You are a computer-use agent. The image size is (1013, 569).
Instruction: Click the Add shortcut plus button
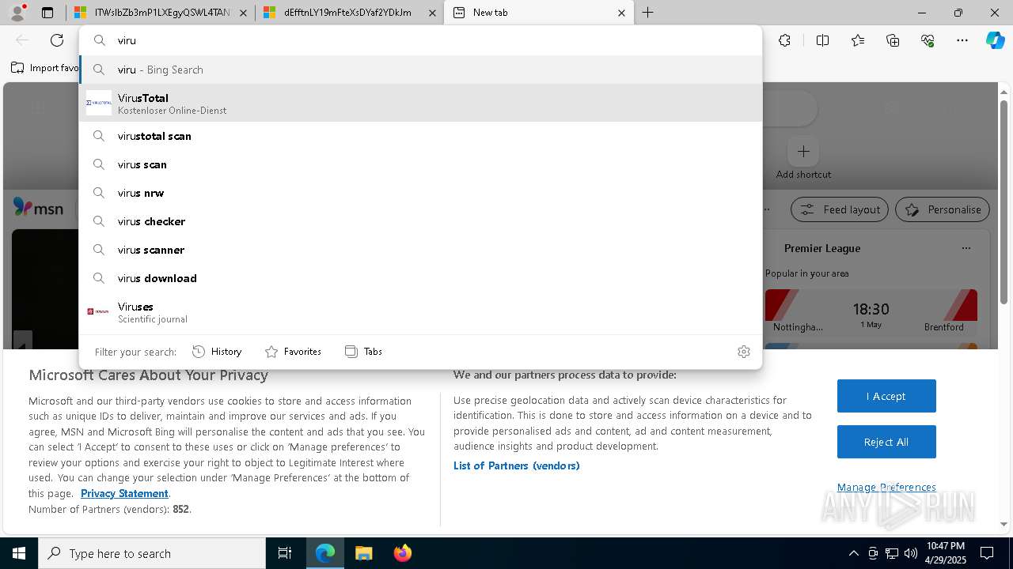pyautogui.click(x=803, y=151)
